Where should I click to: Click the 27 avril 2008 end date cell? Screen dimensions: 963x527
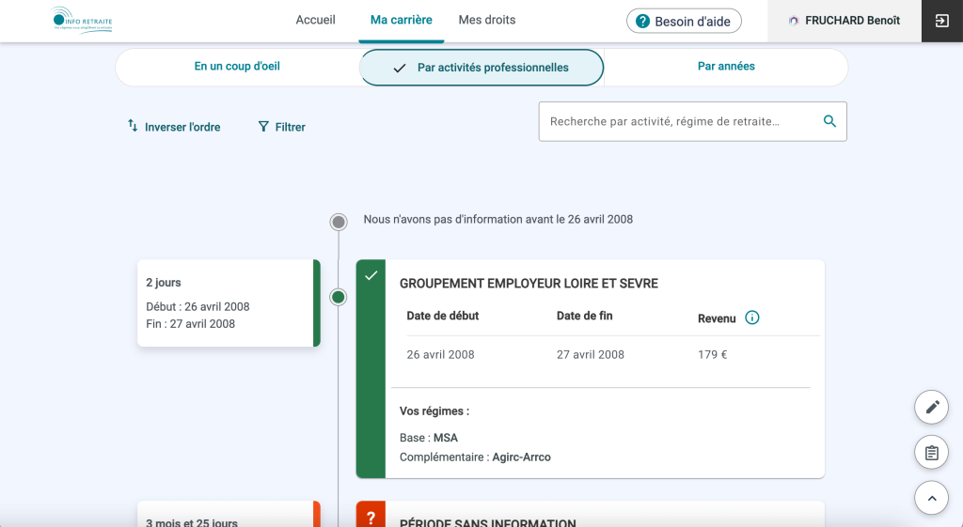coord(591,354)
